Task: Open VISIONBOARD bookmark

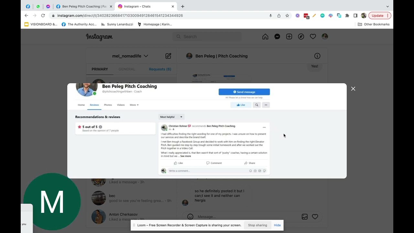Action: tap(41, 24)
